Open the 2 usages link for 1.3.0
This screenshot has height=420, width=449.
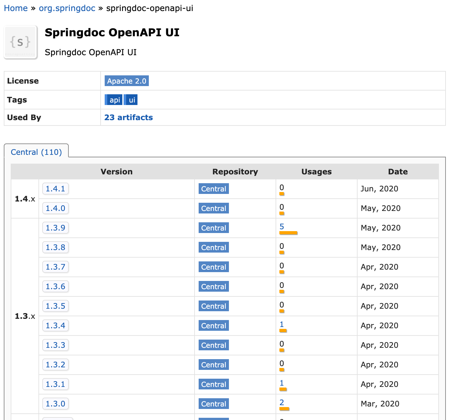282,403
